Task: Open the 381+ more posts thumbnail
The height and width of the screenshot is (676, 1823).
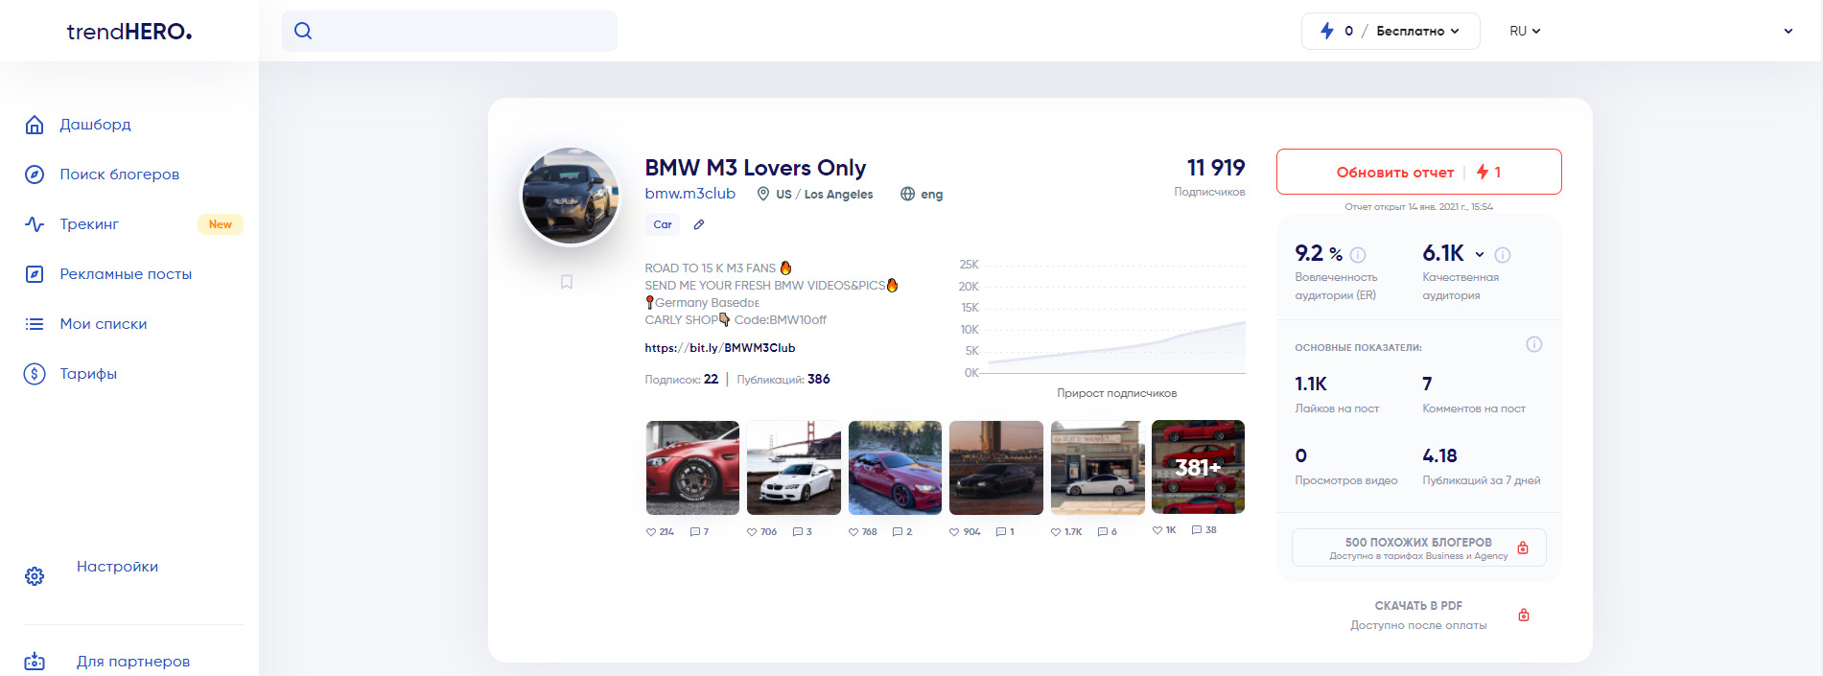Action: tap(1198, 467)
